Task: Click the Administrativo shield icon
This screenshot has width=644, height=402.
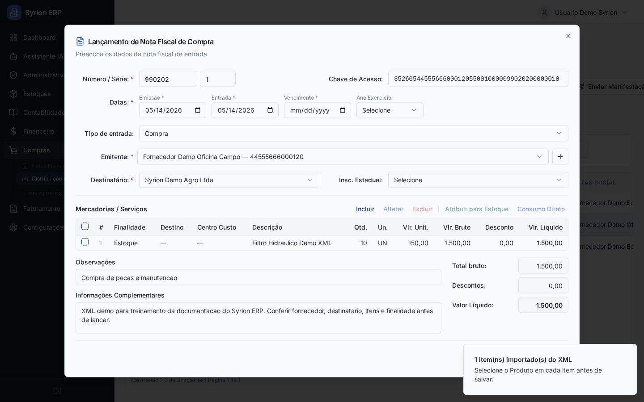Action: point(13,75)
